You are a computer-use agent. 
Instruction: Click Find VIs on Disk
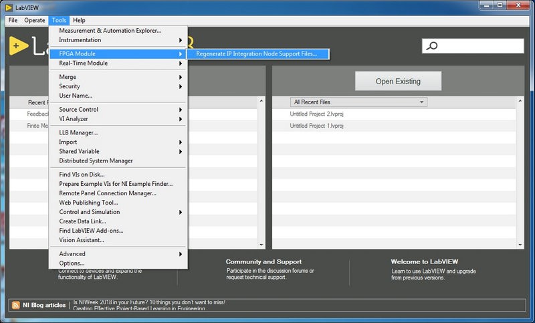(83, 175)
